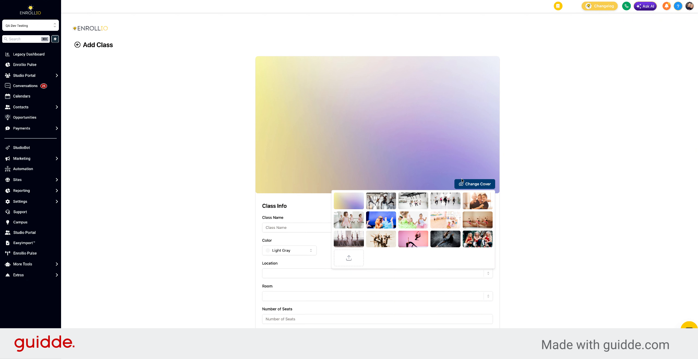Open the Light Gray color dropdown

(289, 251)
